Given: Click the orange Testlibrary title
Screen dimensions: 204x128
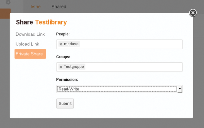Looking at the screenshot, I should [x=51, y=22].
